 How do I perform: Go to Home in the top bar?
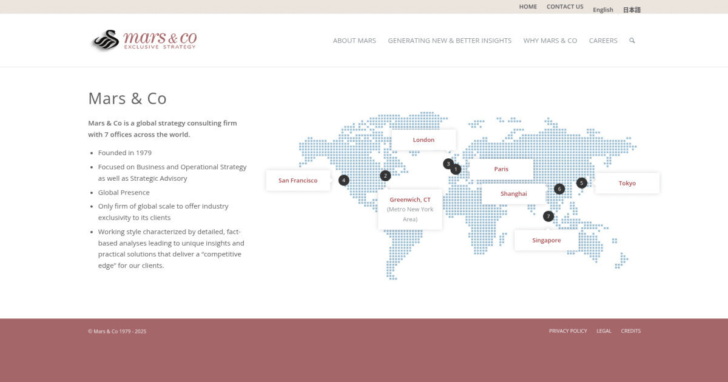[528, 7]
